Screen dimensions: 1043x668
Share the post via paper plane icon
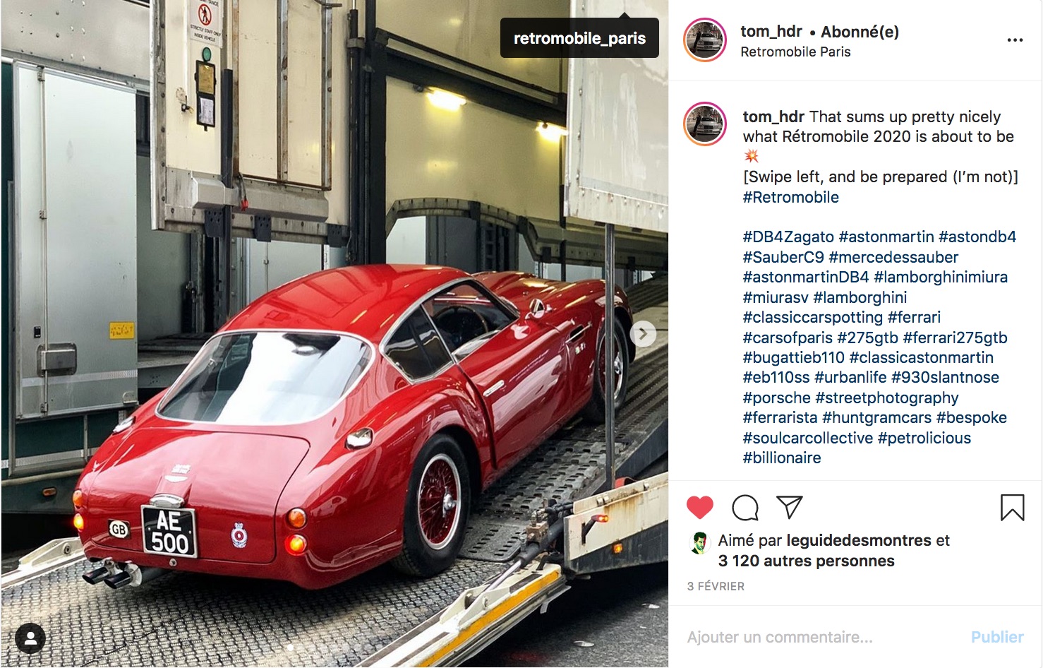(x=789, y=507)
